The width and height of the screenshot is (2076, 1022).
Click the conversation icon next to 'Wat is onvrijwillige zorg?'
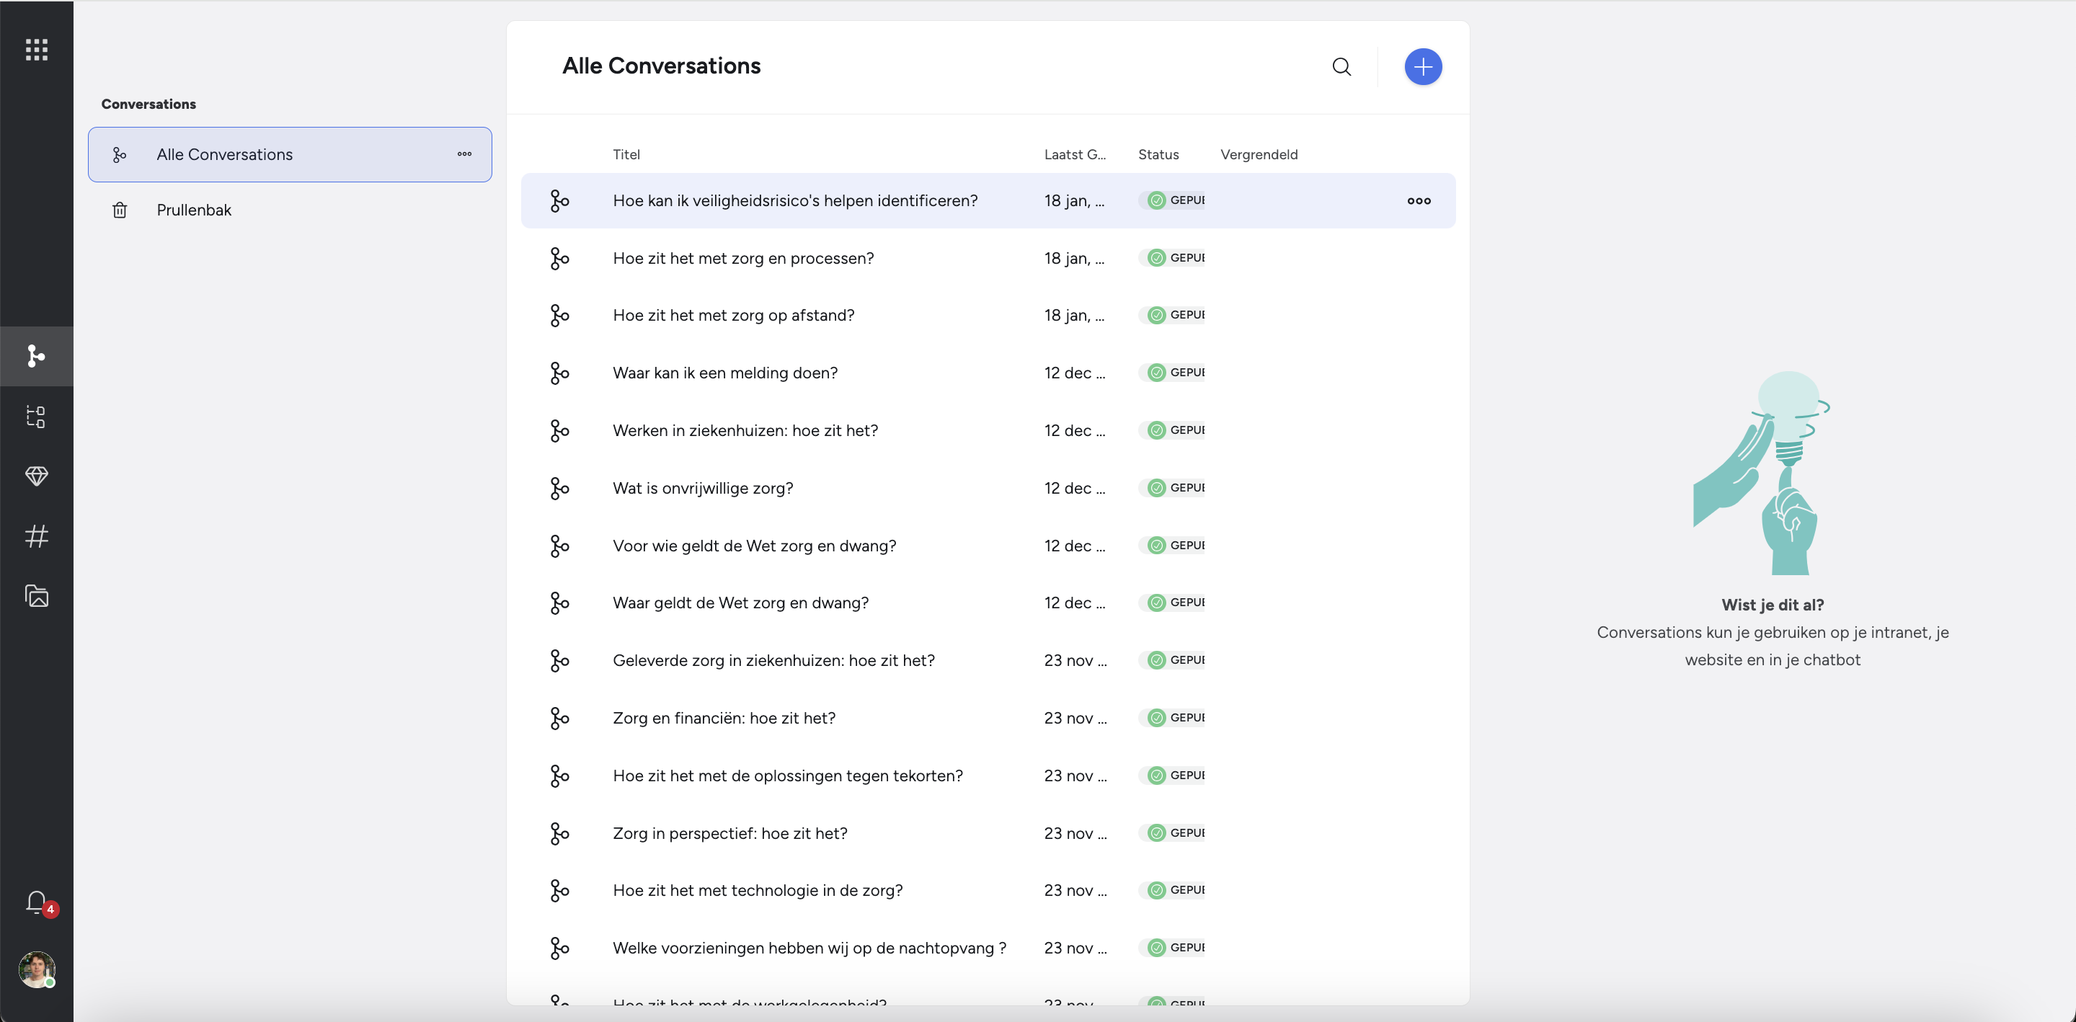(559, 488)
